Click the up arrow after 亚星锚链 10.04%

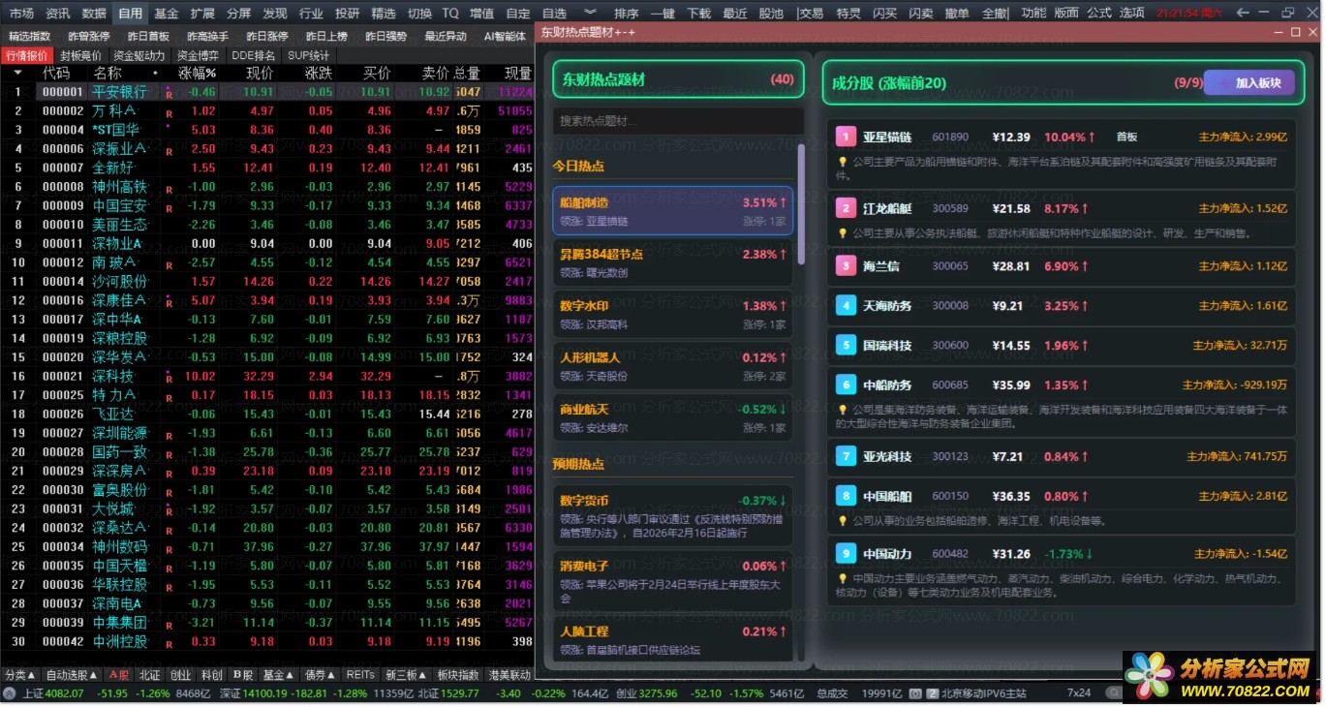coord(1092,138)
